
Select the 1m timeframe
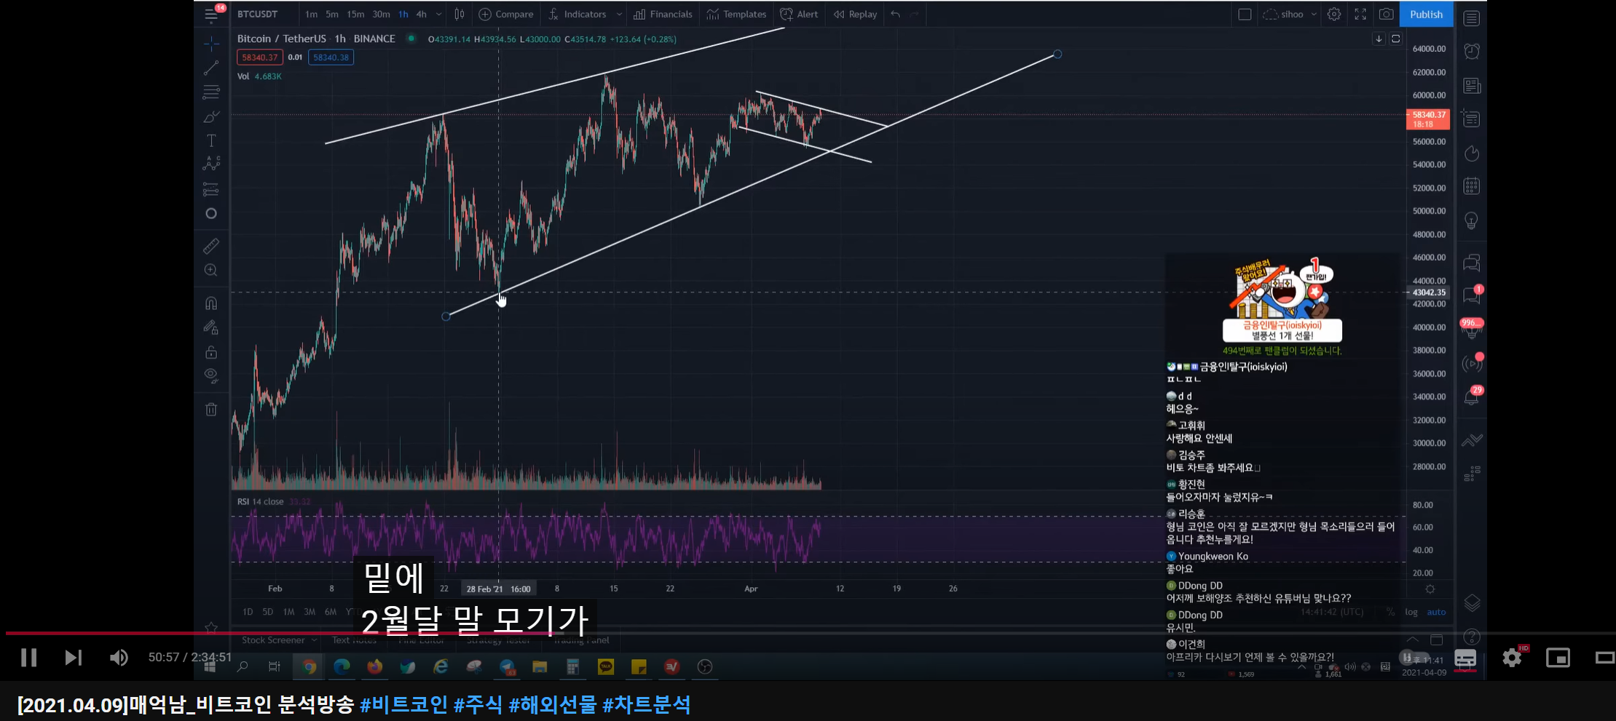(311, 14)
